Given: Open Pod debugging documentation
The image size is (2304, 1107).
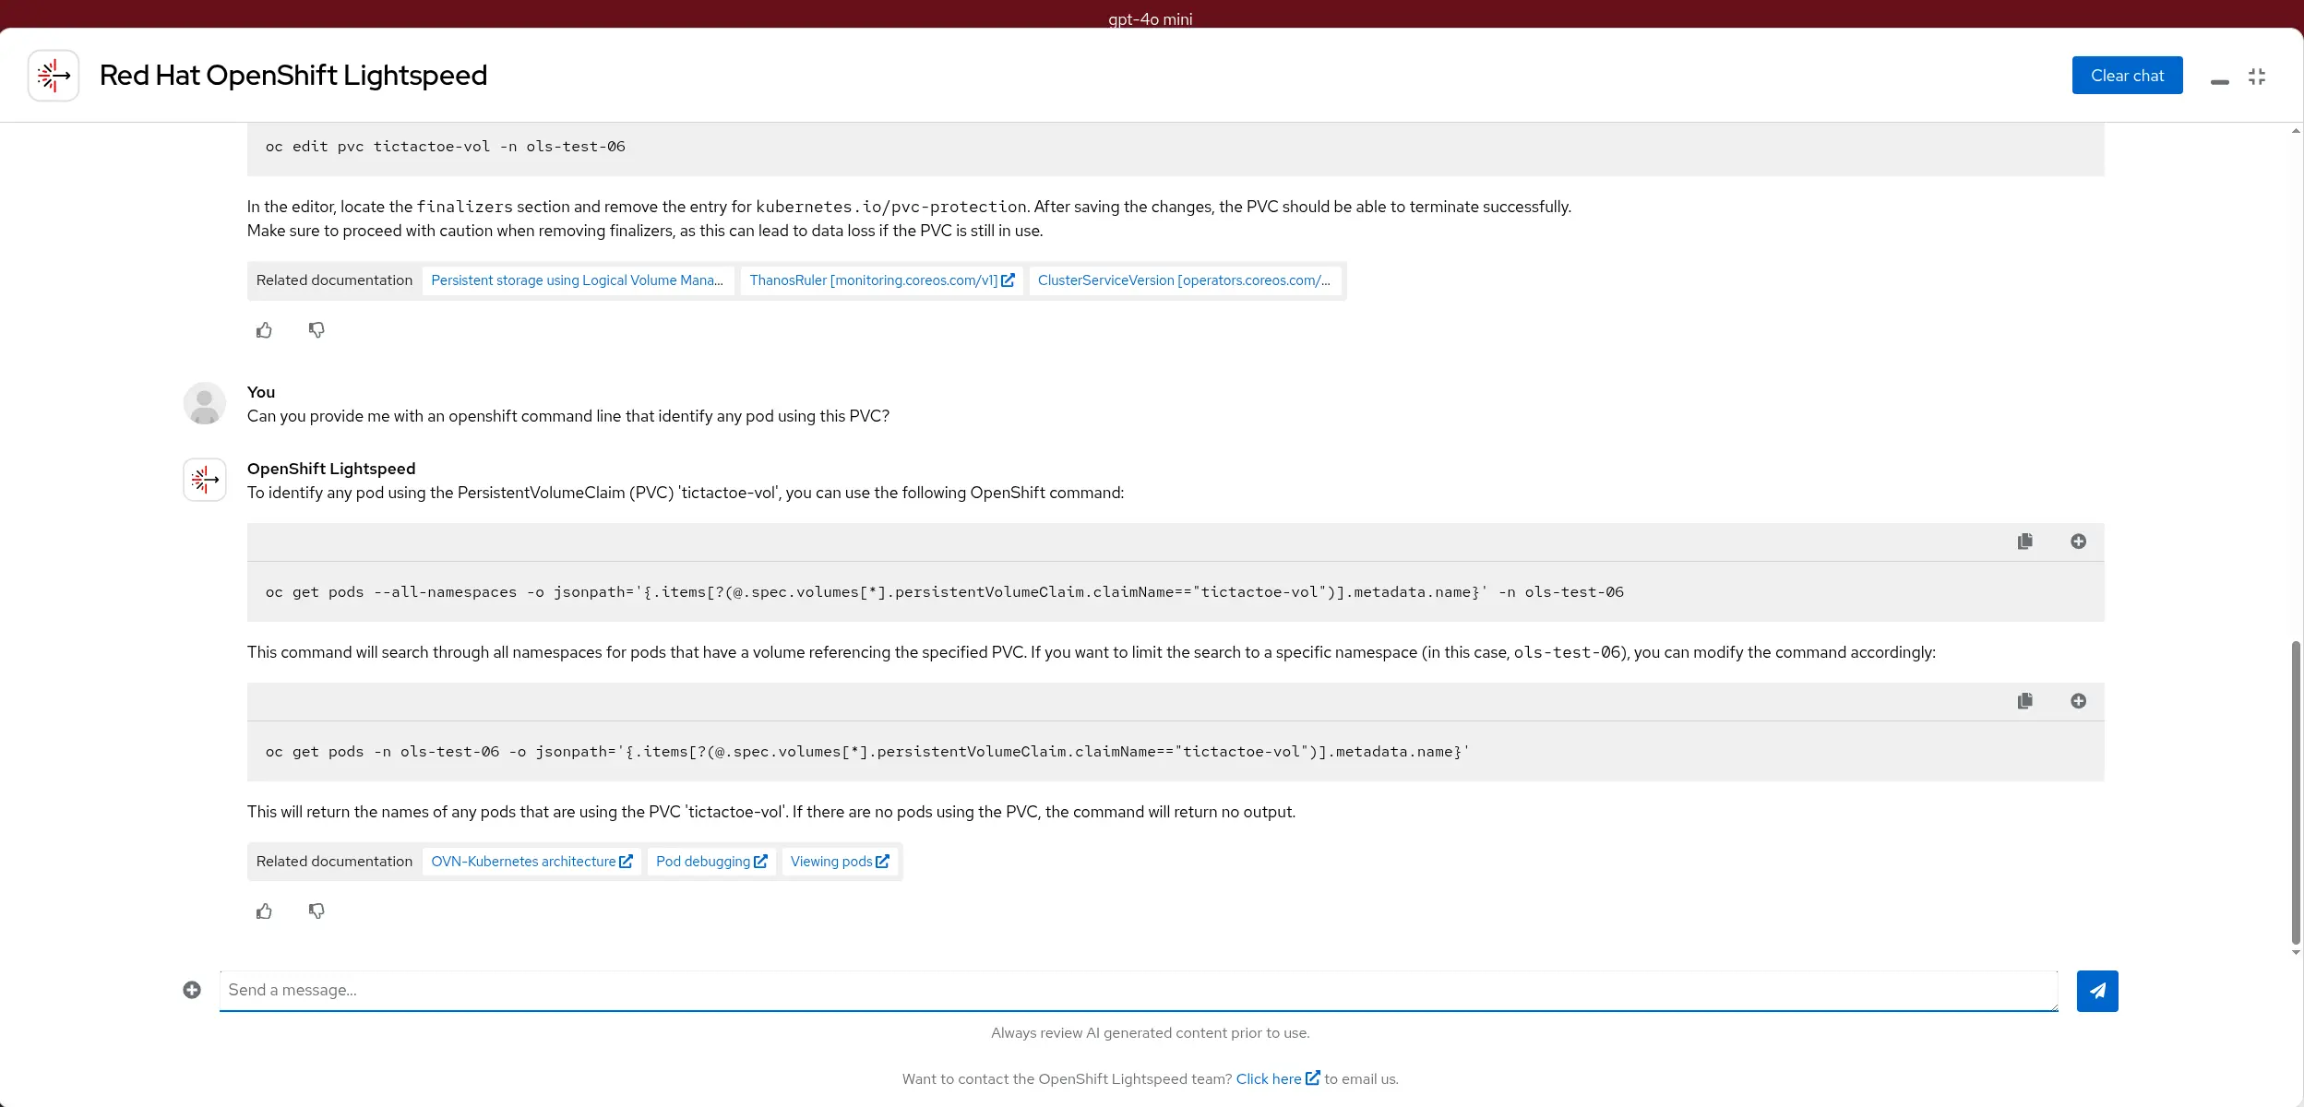Looking at the screenshot, I should (711, 862).
